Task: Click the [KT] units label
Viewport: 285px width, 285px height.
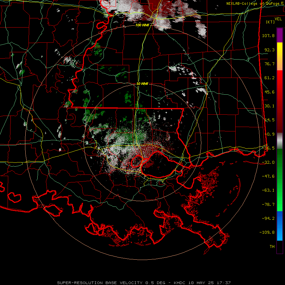Action: tap(270, 22)
